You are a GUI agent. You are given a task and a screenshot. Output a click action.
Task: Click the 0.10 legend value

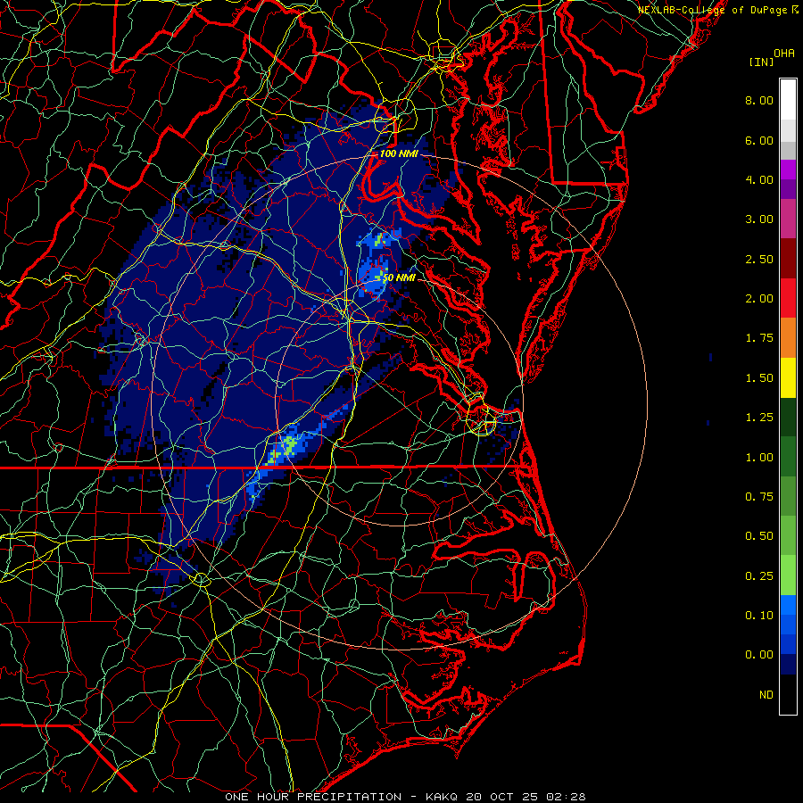point(759,616)
